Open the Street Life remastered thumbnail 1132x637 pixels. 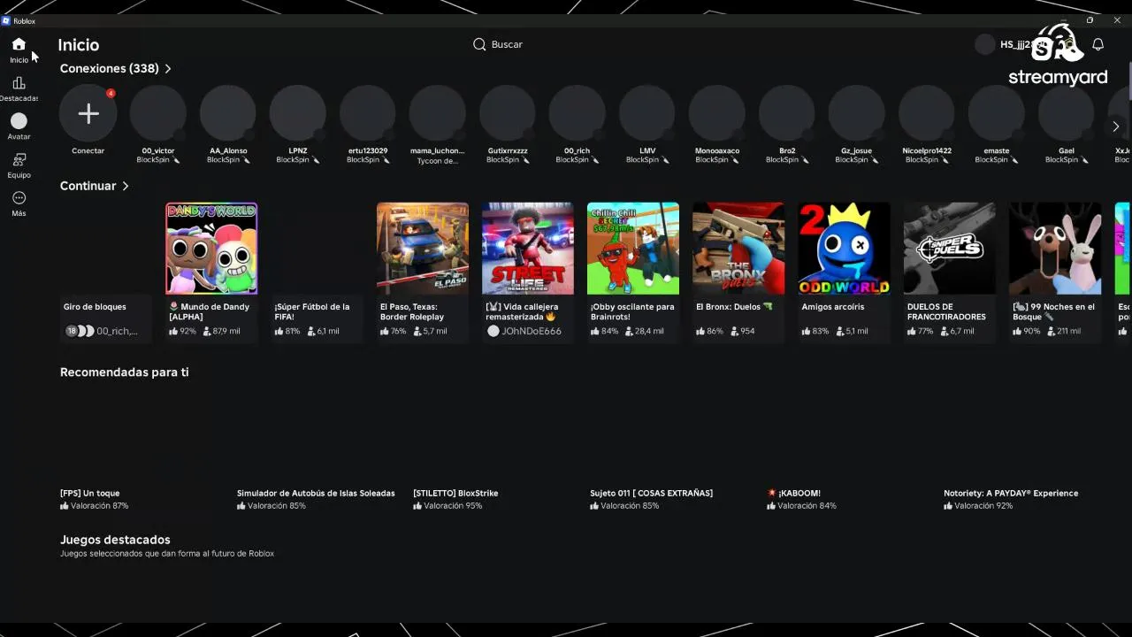click(x=528, y=249)
